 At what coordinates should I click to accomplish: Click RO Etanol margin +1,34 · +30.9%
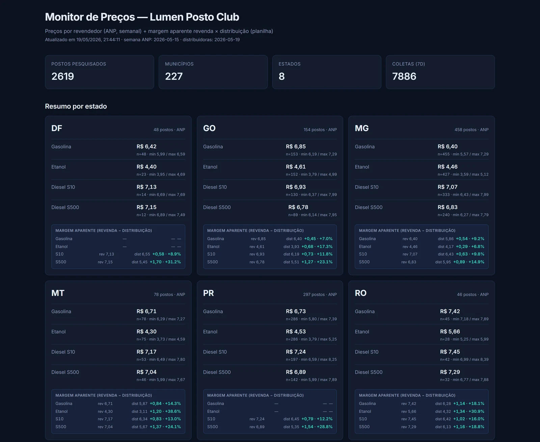tap(469, 411)
